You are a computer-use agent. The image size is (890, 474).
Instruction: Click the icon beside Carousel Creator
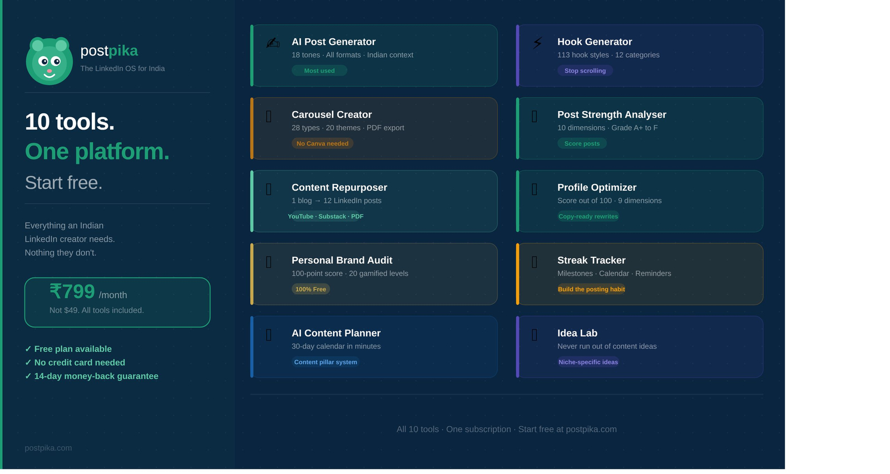tap(269, 117)
